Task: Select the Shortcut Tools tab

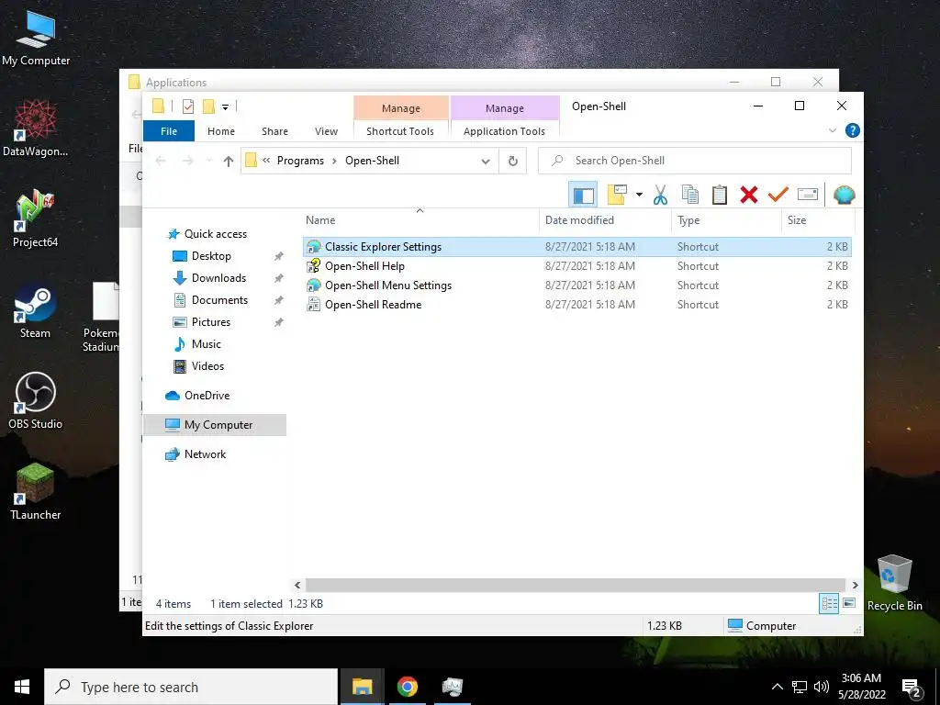Action: tap(400, 131)
